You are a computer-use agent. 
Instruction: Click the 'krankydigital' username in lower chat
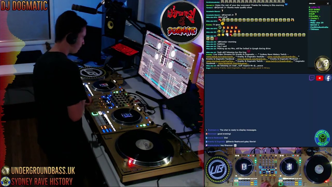214,145
